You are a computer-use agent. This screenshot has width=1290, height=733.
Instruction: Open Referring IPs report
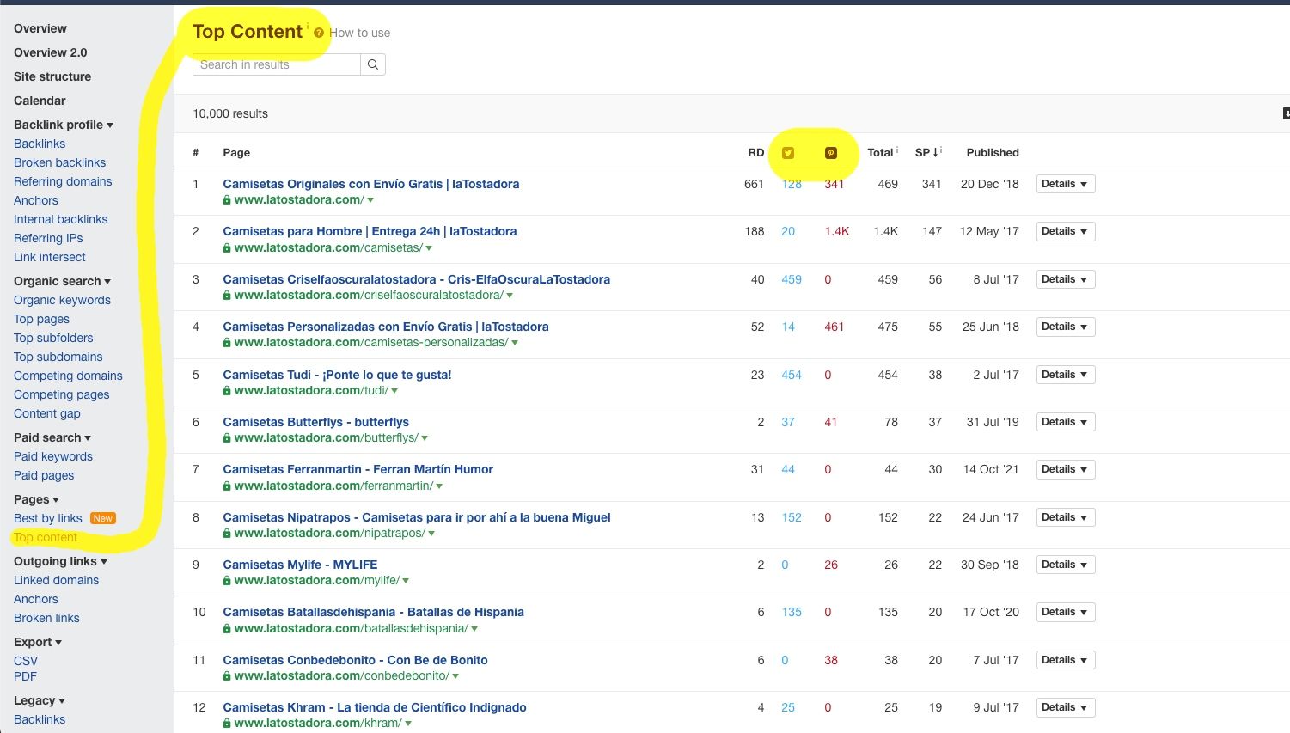tap(48, 238)
